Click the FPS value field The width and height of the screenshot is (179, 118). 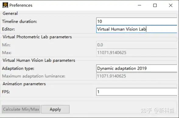pos(137,92)
